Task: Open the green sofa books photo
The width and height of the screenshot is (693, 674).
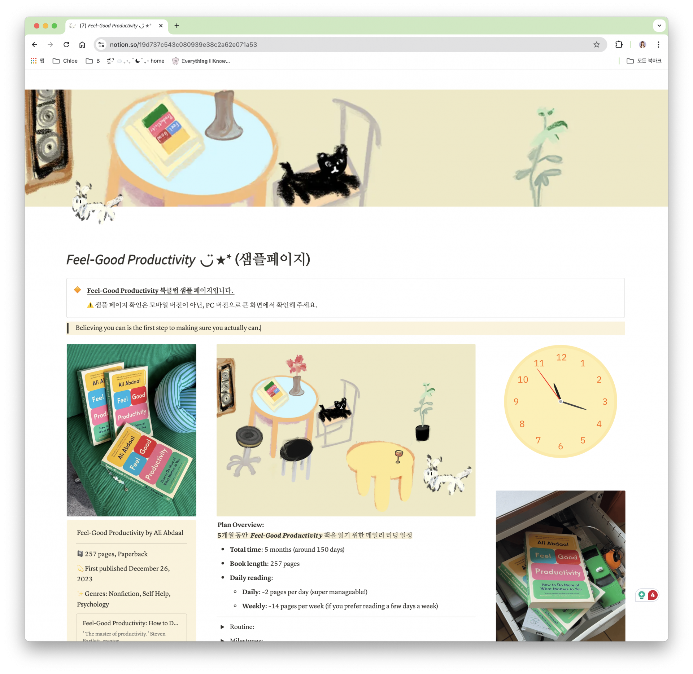Action: (131, 430)
